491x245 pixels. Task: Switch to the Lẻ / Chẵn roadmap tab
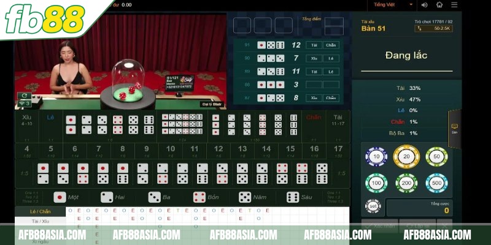41,211
